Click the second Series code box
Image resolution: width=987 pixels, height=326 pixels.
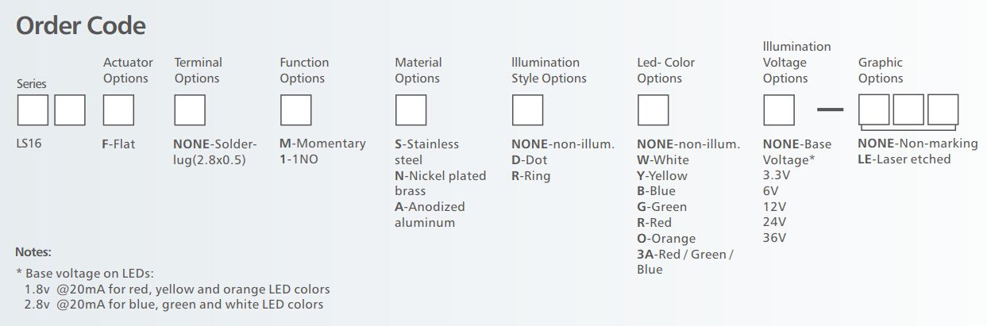(70, 110)
